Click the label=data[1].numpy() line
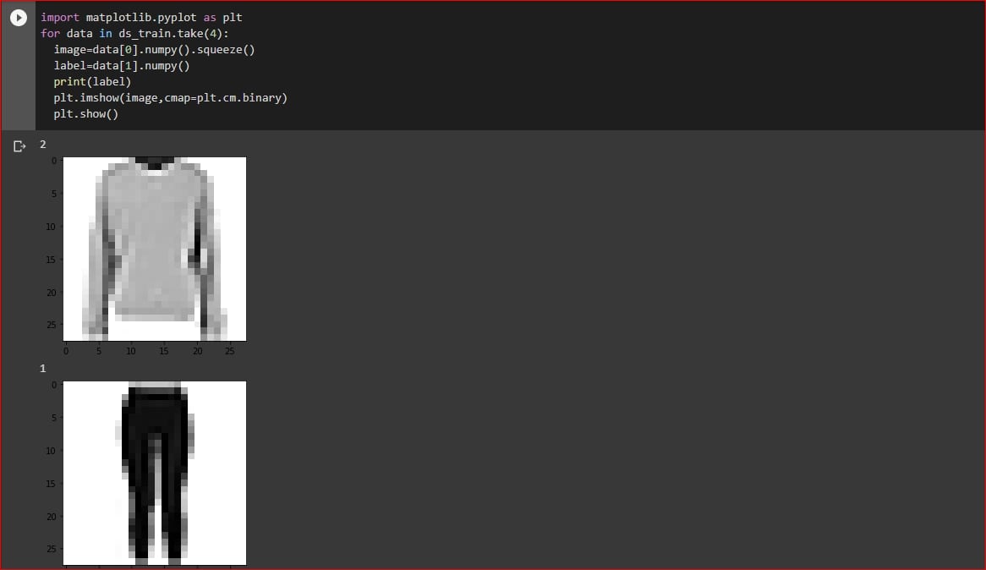 (122, 65)
